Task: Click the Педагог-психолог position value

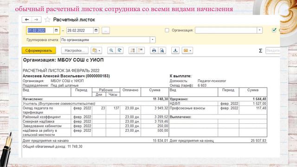Action: pos(212,81)
